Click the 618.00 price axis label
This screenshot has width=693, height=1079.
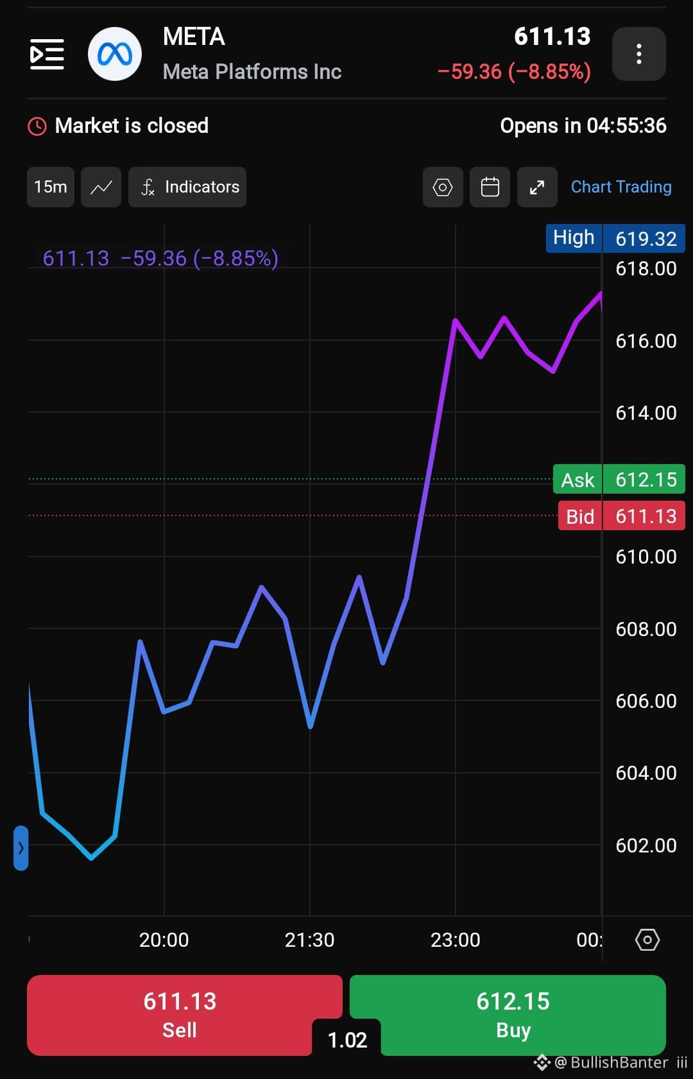pyautogui.click(x=646, y=268)
